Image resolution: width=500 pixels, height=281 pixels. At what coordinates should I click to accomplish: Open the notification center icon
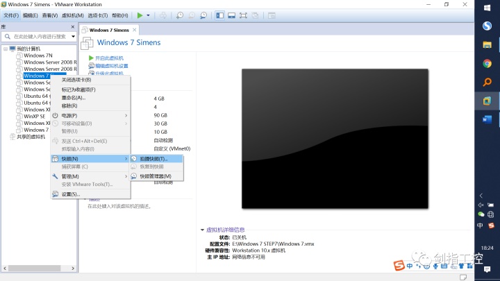point(487,269)
